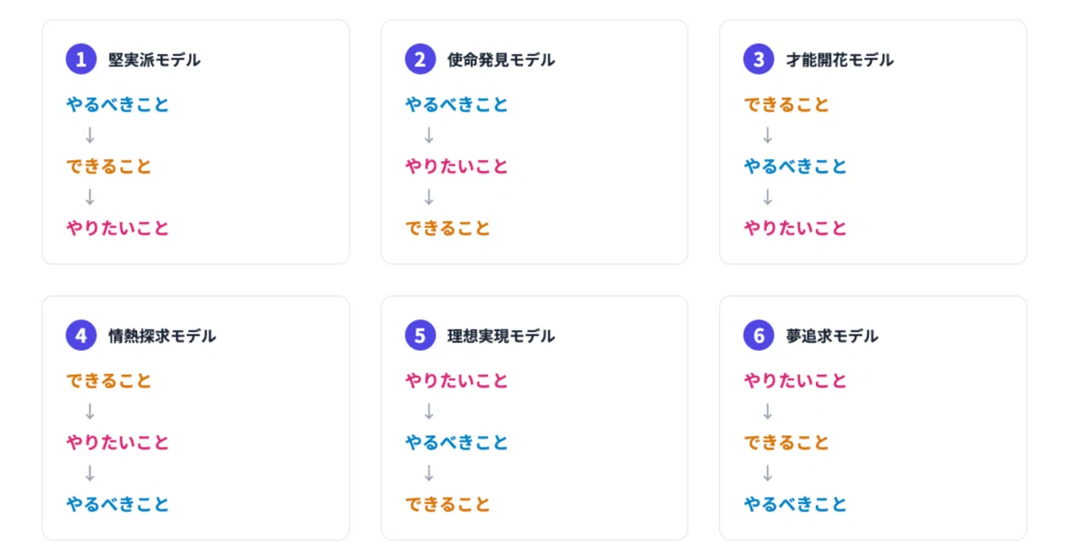Click the number 2 badge icon
Image resolution: width=1069 pixels, height=559 pixels.
click(420, 60)
